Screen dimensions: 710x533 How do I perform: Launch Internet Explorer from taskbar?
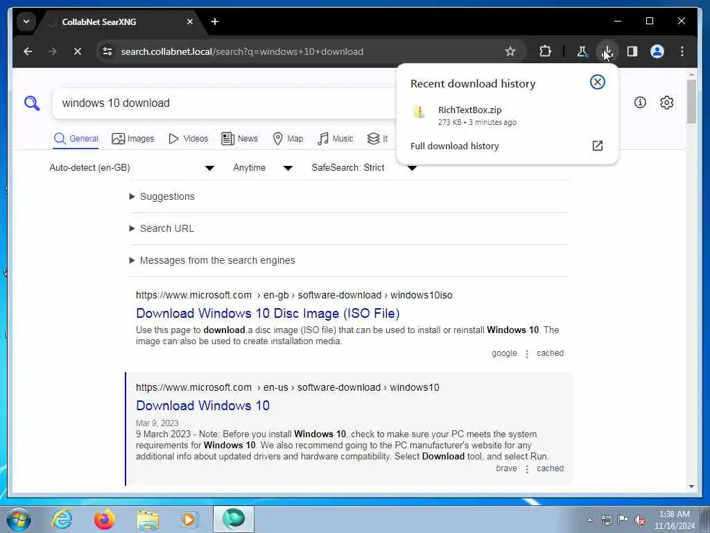(62, 519)
